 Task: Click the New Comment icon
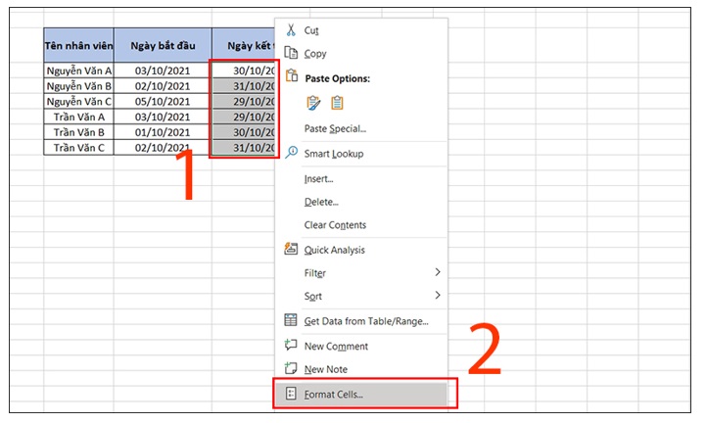tap(291, 346)
